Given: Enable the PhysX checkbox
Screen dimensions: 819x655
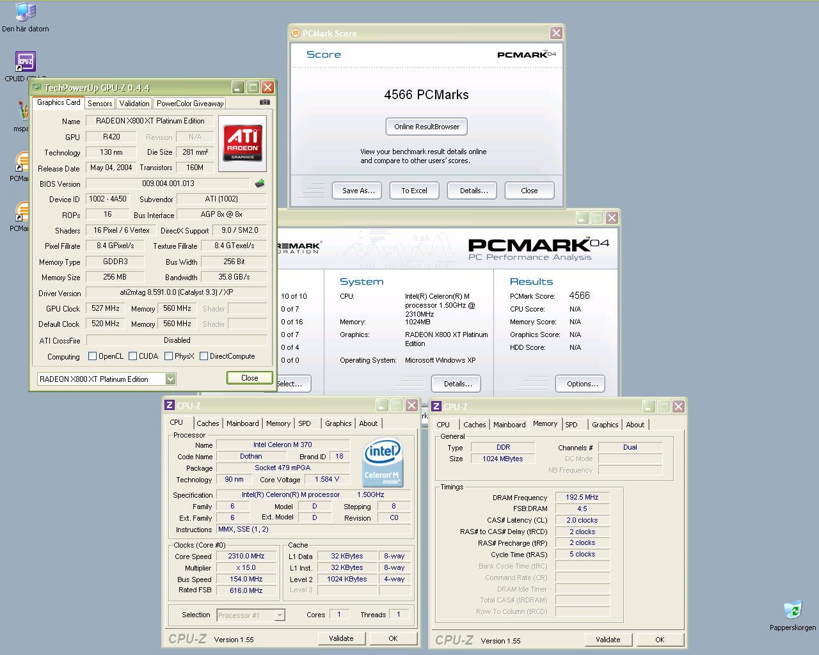Looking at the screenshot, I should click(168, 356).
